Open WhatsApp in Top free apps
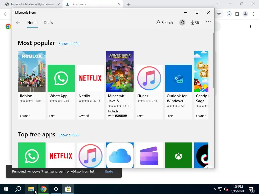This screenshot has height=194, width=259. pos(32,155)
